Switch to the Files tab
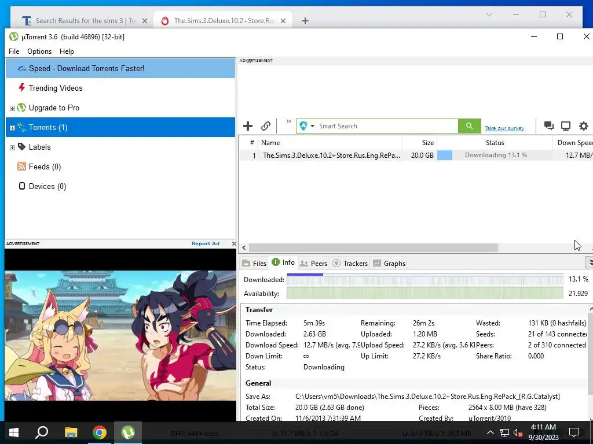593x444 pixels. point(255,264)
